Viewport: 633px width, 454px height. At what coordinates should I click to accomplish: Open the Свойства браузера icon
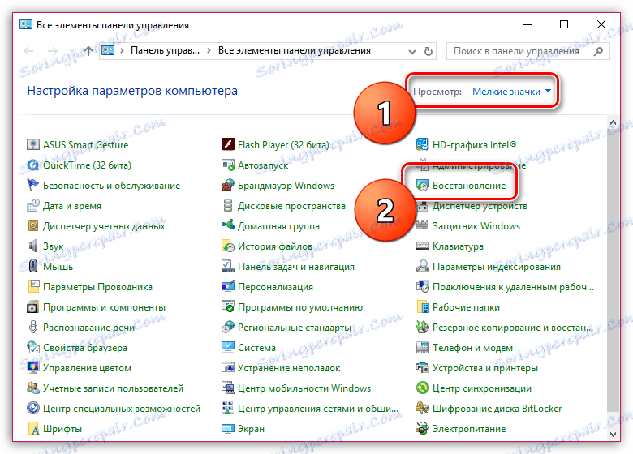pos(32,347)
